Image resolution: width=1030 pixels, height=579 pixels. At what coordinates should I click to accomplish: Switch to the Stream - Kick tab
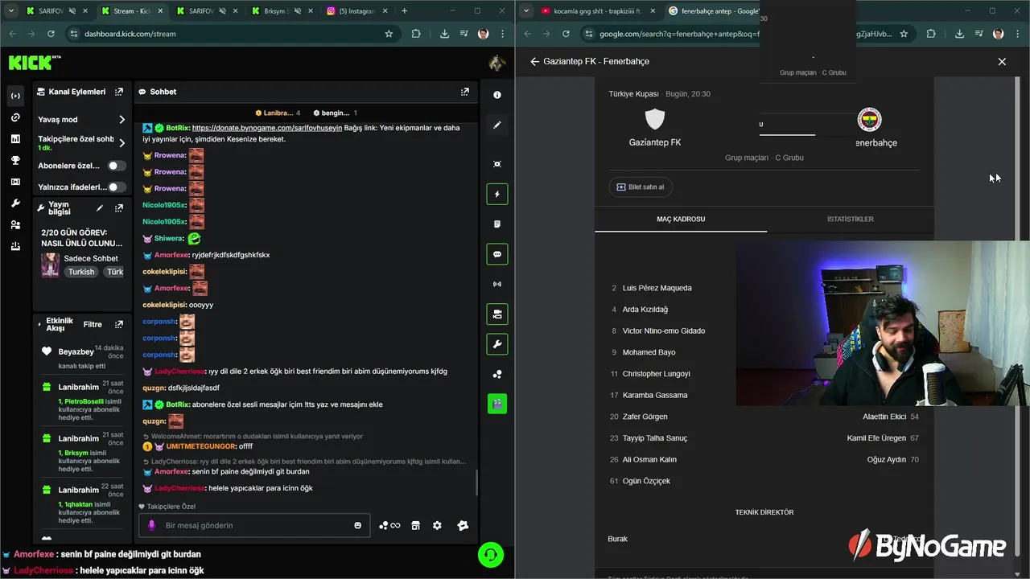[x=133, y=11]
